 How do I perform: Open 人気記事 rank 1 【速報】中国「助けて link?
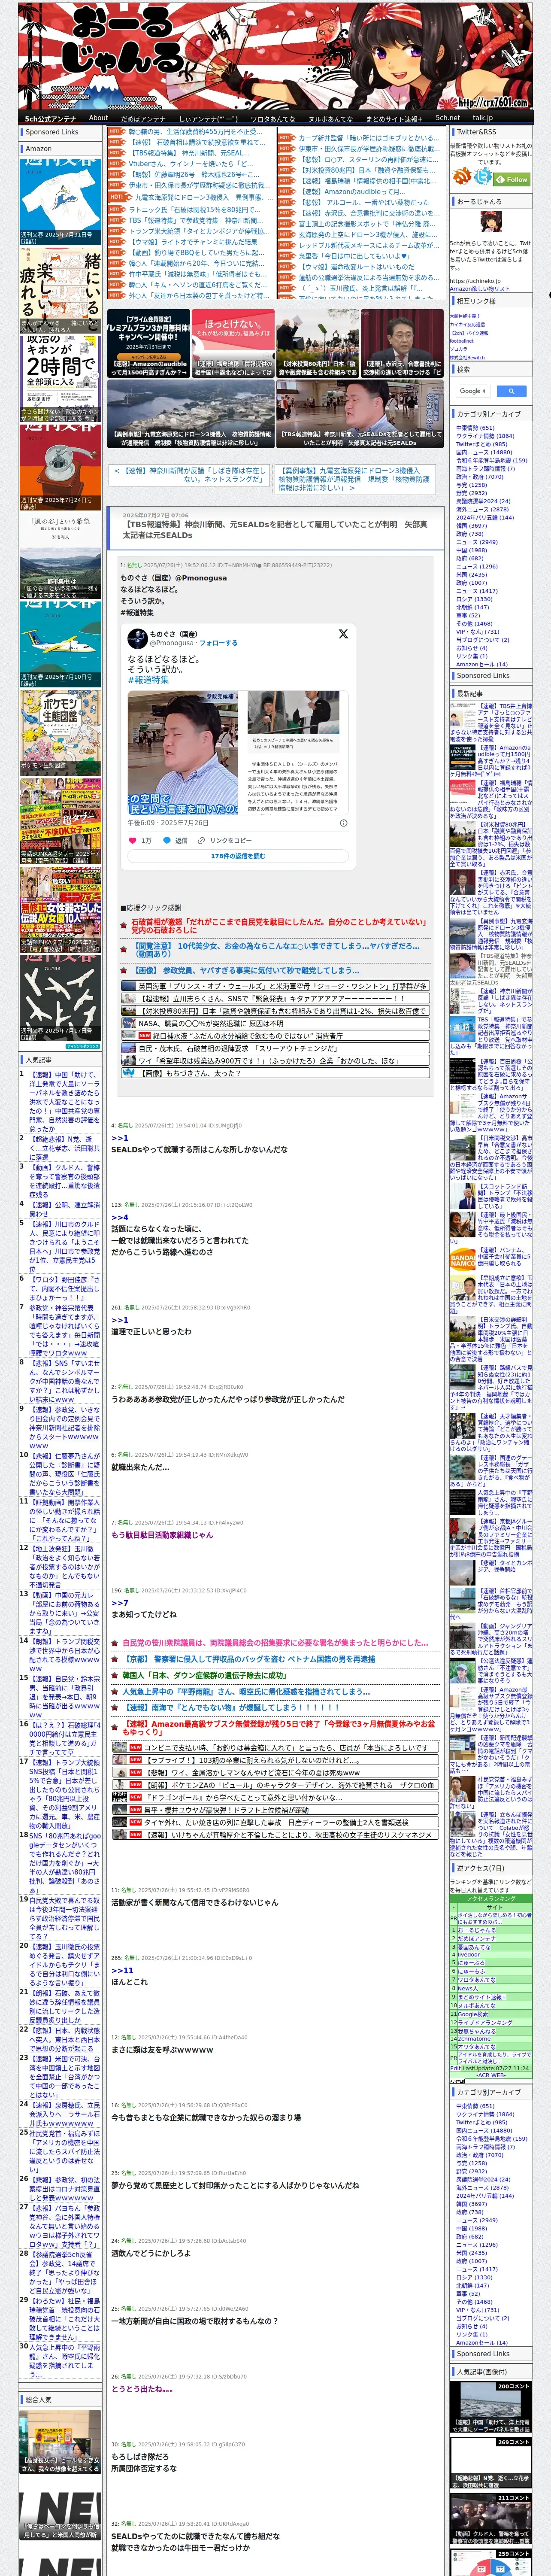tap(65, 1102)
